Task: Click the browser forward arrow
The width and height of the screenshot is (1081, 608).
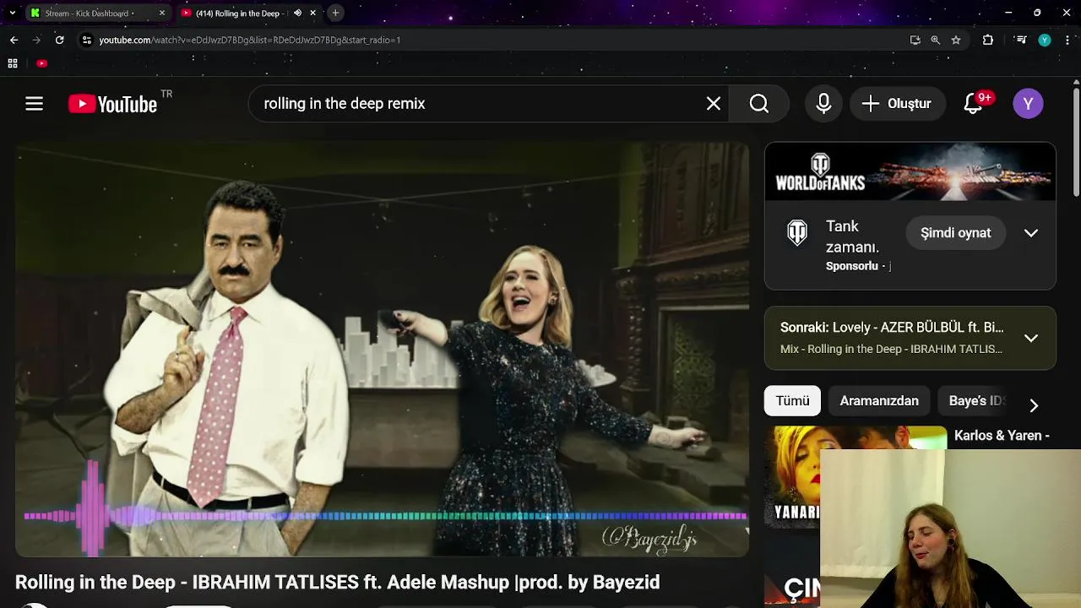Action: click(x=36, y=40)
